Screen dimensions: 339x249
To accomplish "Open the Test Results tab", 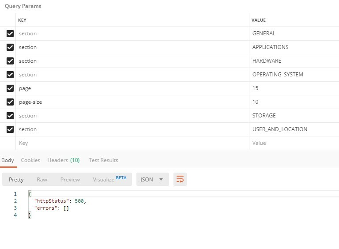I will point(103,160).
